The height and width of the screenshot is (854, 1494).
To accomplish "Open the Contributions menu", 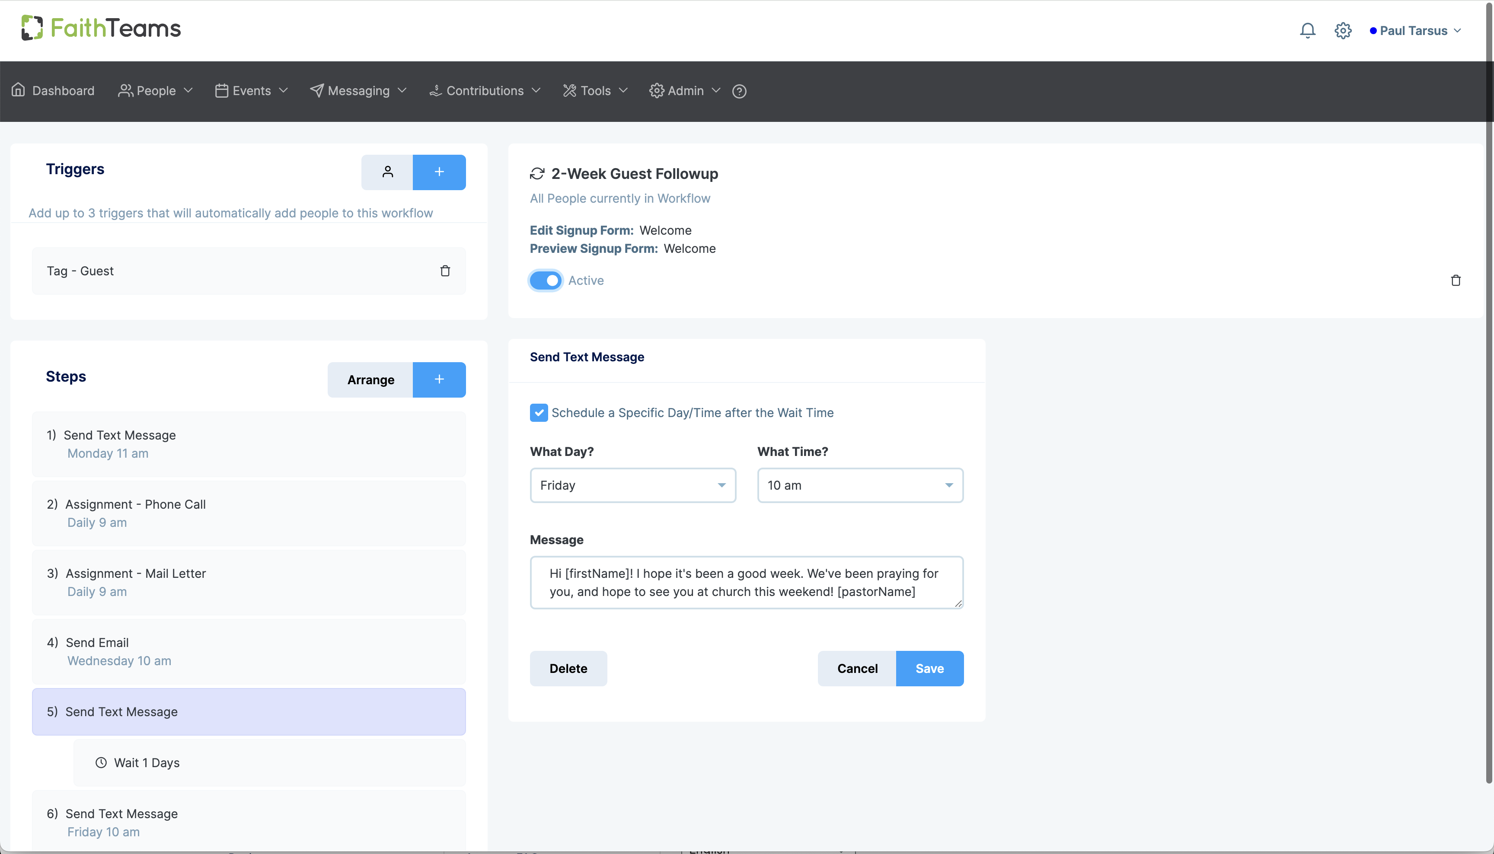I will [x=485, y=91].
